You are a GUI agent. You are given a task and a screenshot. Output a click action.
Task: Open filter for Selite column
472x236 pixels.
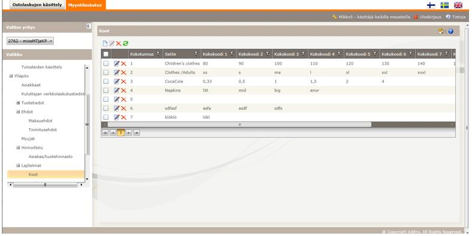click(196, 54)
